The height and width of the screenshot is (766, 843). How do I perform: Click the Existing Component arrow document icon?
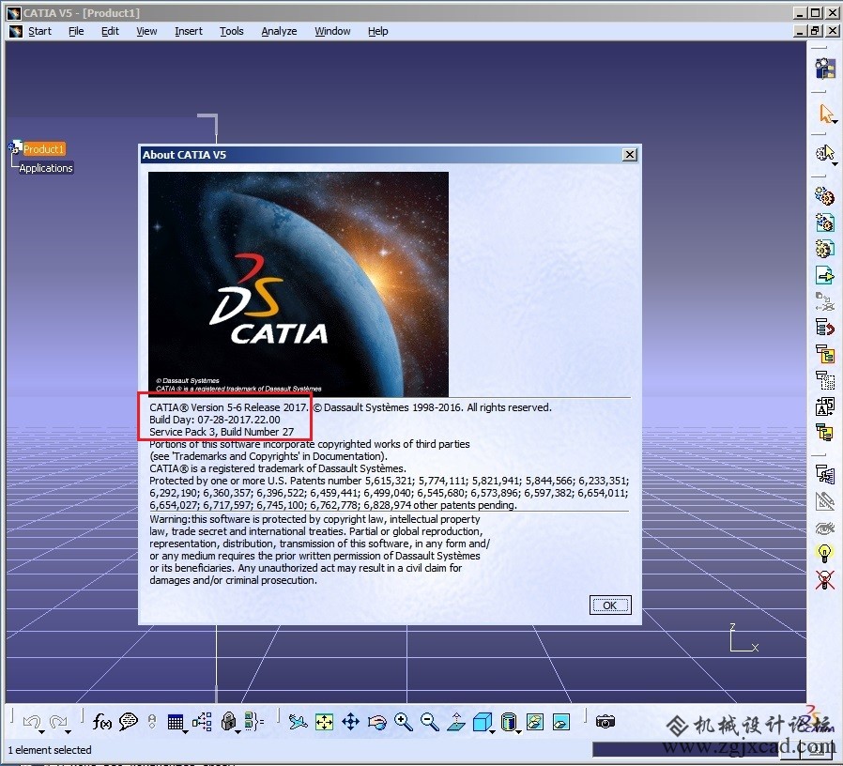825,275
